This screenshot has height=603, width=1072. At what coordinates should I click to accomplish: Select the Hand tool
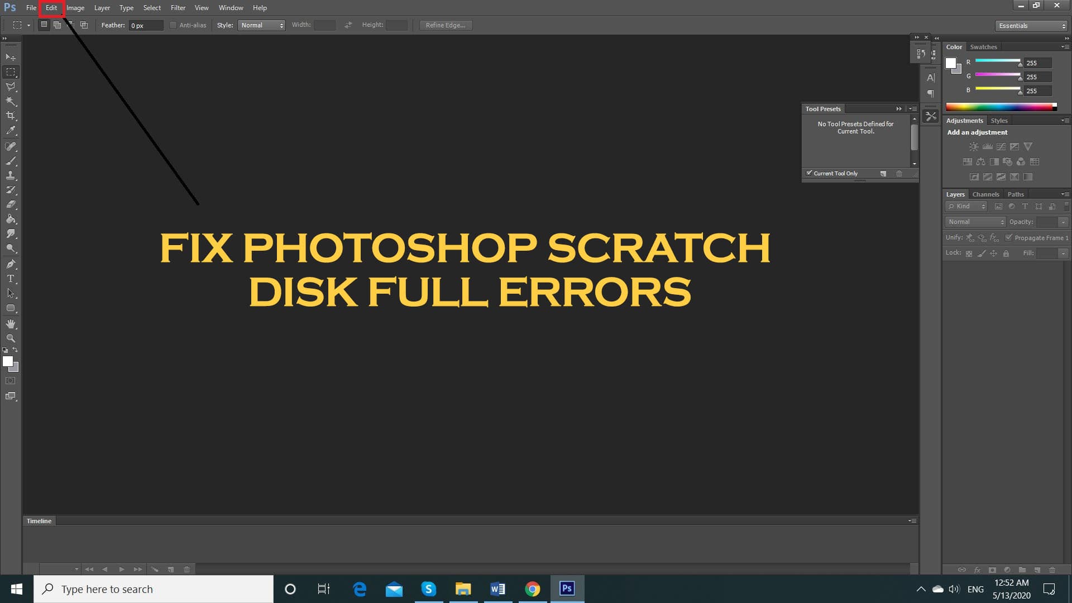pyautogui.click(x=11, y=324)
